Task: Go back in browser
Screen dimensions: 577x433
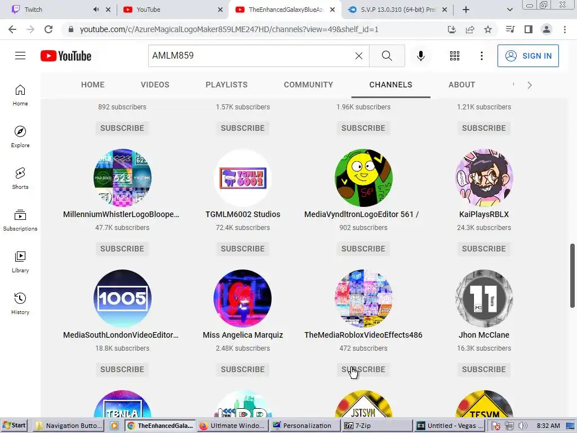Action: coord(12,29)
